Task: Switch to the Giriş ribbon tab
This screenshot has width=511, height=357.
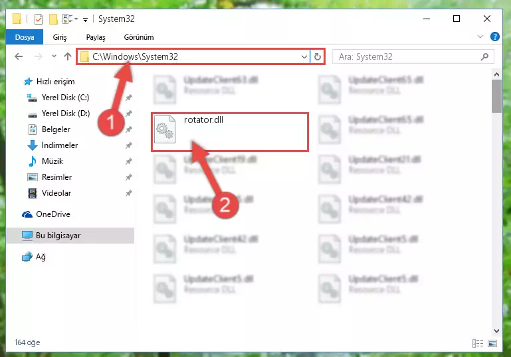Action: [x=60, y=37]
